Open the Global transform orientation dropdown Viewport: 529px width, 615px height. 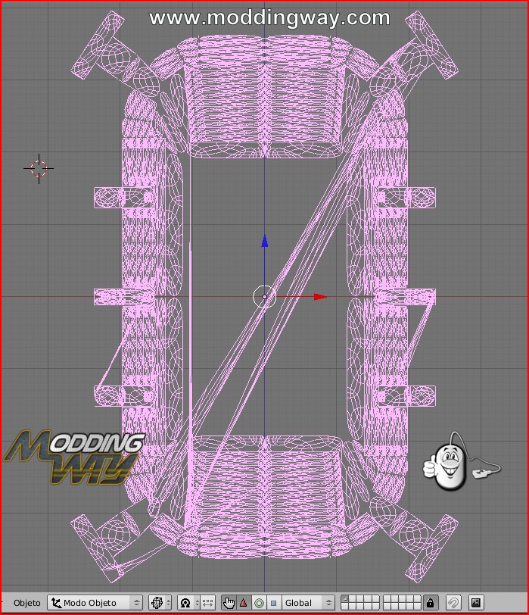click(x=308, y=603)
